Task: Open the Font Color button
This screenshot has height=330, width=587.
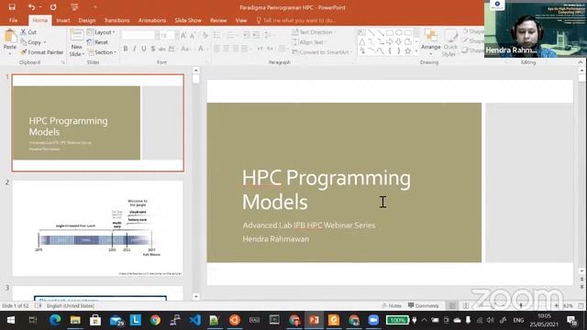Action: click(201, 49)
